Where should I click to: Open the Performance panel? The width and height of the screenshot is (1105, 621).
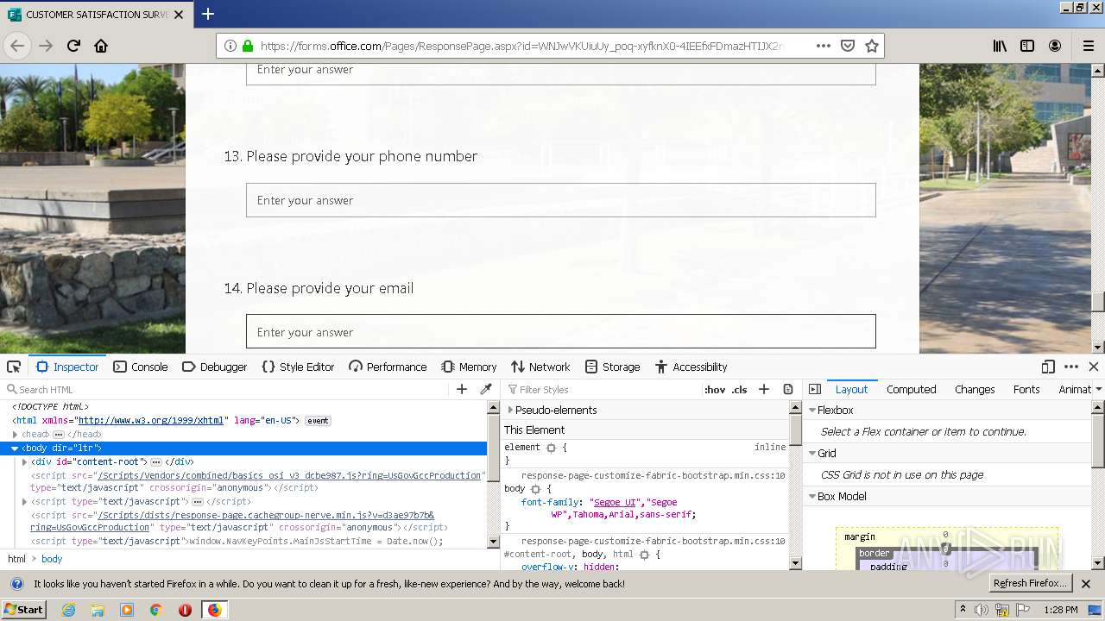tap(388, 367)
